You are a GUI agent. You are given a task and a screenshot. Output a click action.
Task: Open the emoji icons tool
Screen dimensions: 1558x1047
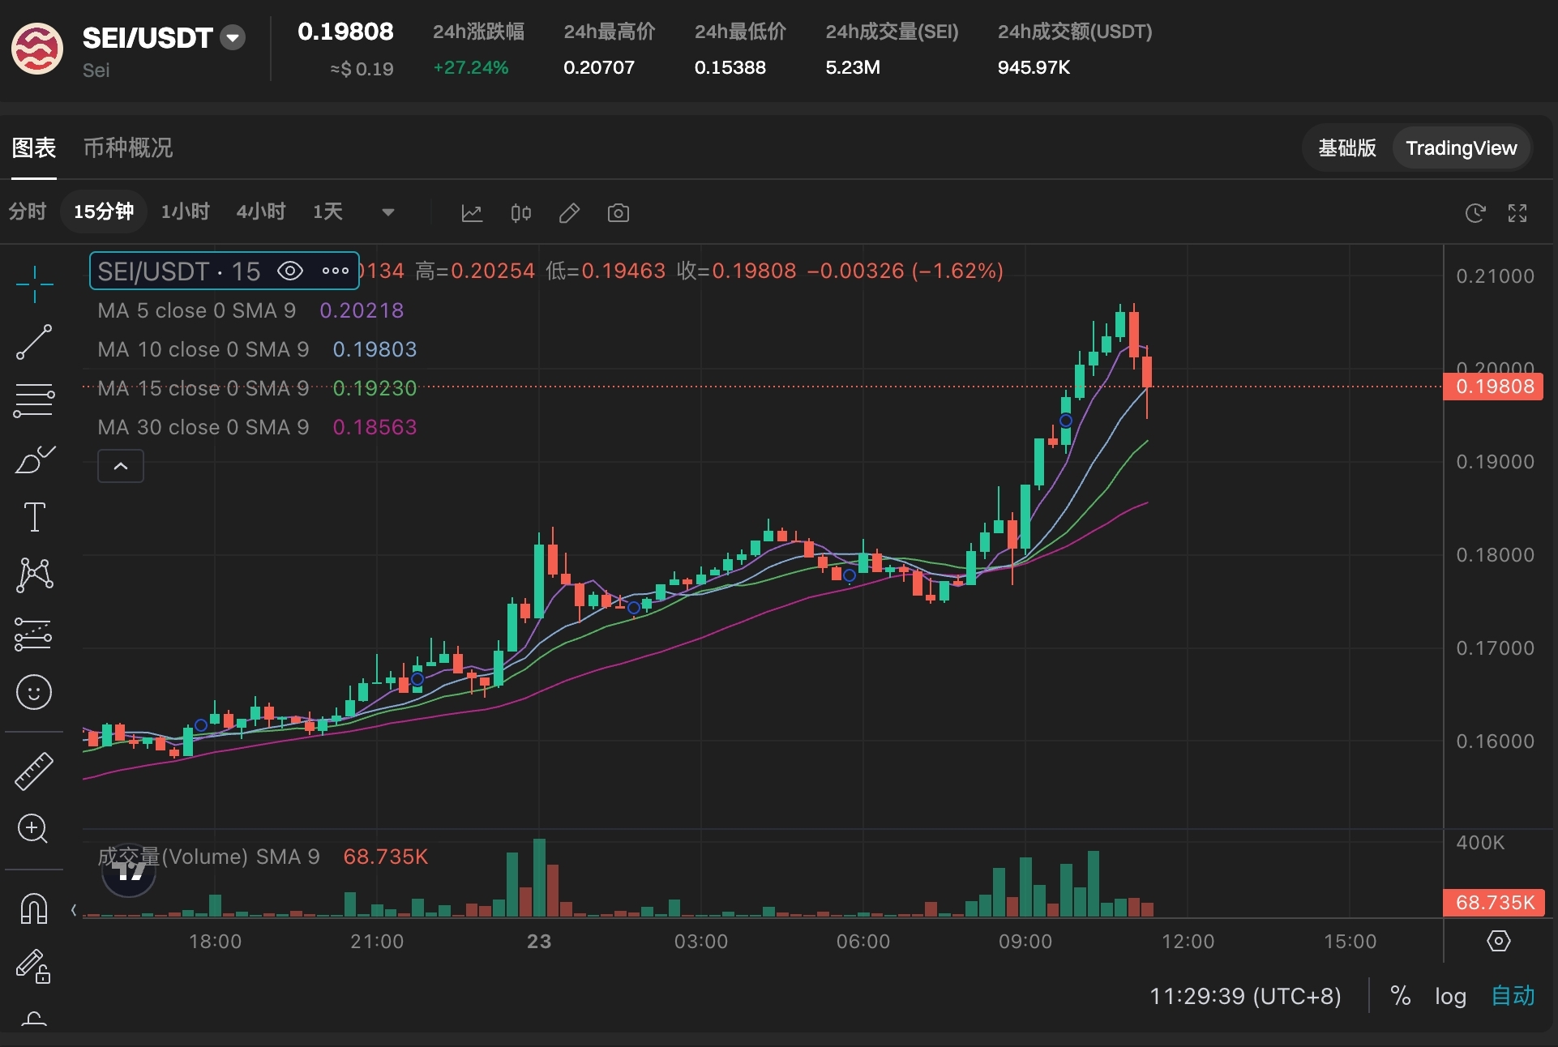[34, 692]
